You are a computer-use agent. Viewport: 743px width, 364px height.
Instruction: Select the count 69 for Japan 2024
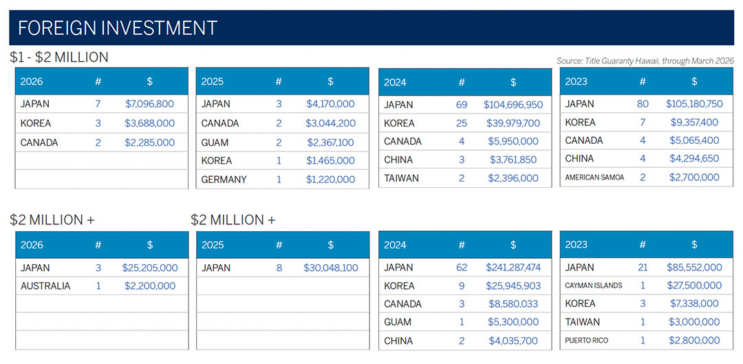coord(462,105)
